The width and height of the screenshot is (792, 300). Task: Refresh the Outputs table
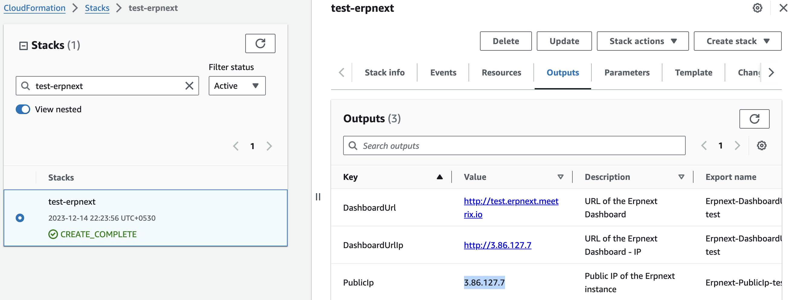(x=754, y=119)
